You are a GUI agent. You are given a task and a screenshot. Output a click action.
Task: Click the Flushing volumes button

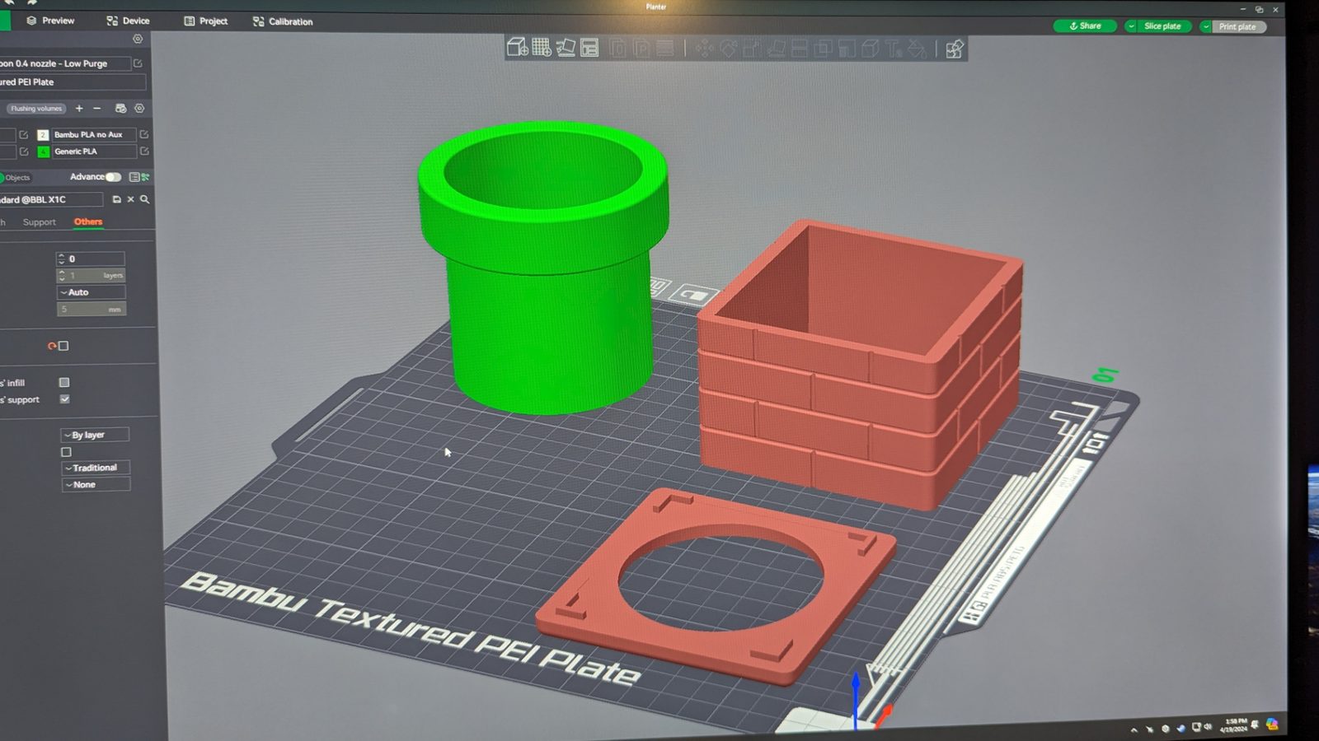point(36,109)
